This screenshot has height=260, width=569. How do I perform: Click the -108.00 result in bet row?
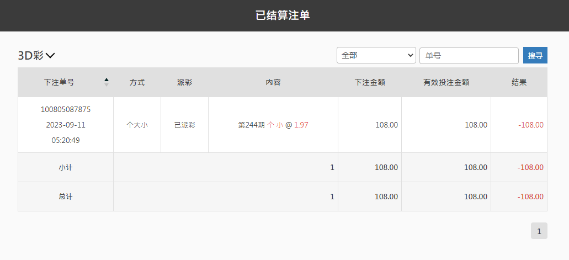coord(530,125)
